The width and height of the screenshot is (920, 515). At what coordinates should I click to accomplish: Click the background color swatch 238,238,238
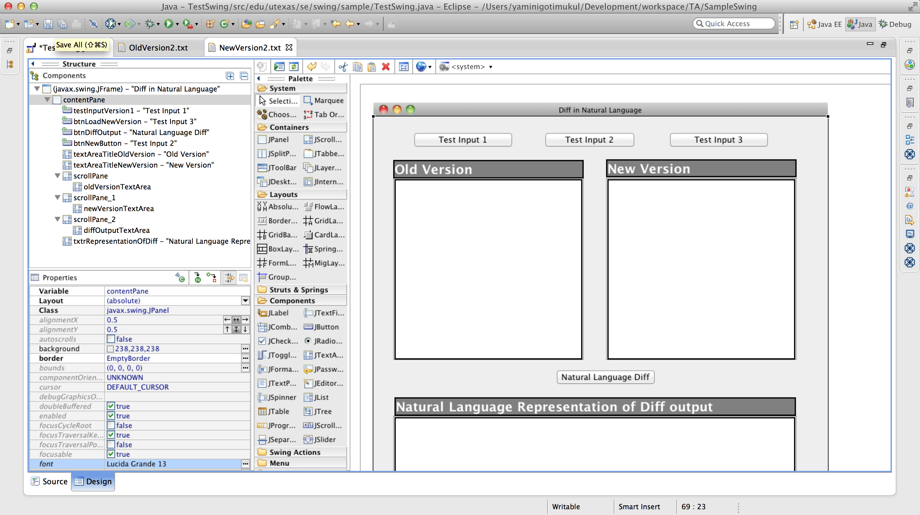point(110,348)
